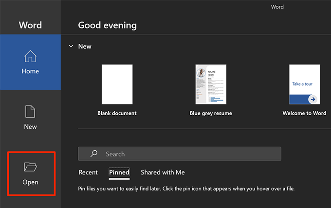Click the Blue grey resume caption
331x208 pixels.
(211, 113)
